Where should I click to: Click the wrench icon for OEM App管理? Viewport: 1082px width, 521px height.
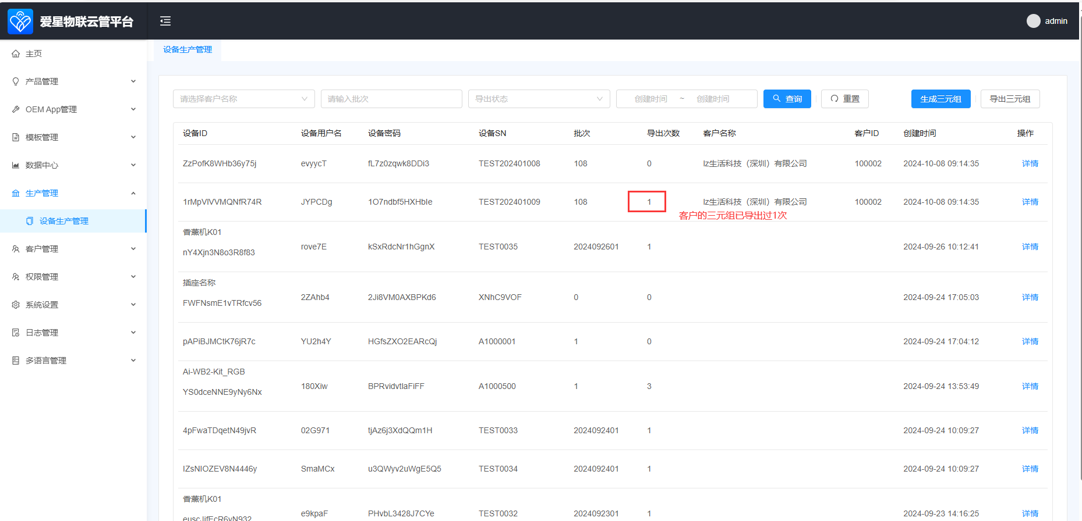tap(16, 109)
